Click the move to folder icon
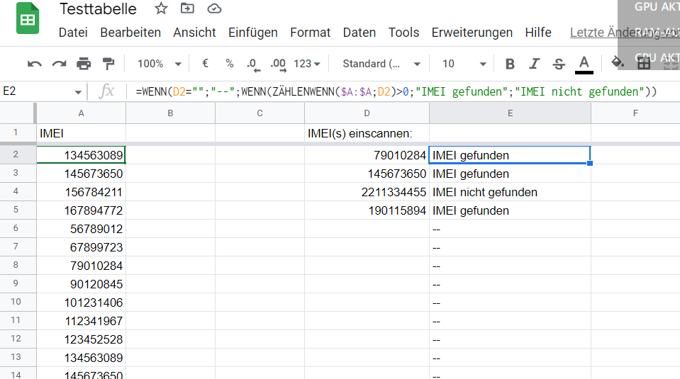The height and width of the screenshot is (379, 680). 187,9
